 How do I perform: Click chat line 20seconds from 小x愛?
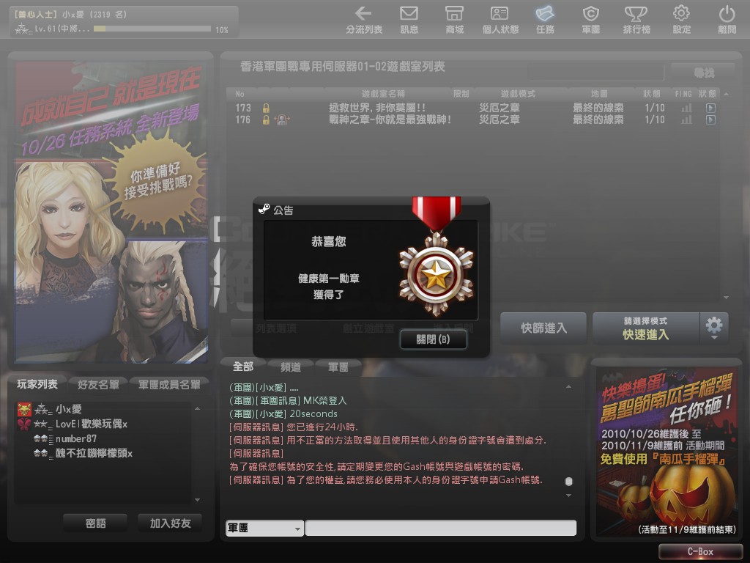pyautogui.click(x=283, y=413)
